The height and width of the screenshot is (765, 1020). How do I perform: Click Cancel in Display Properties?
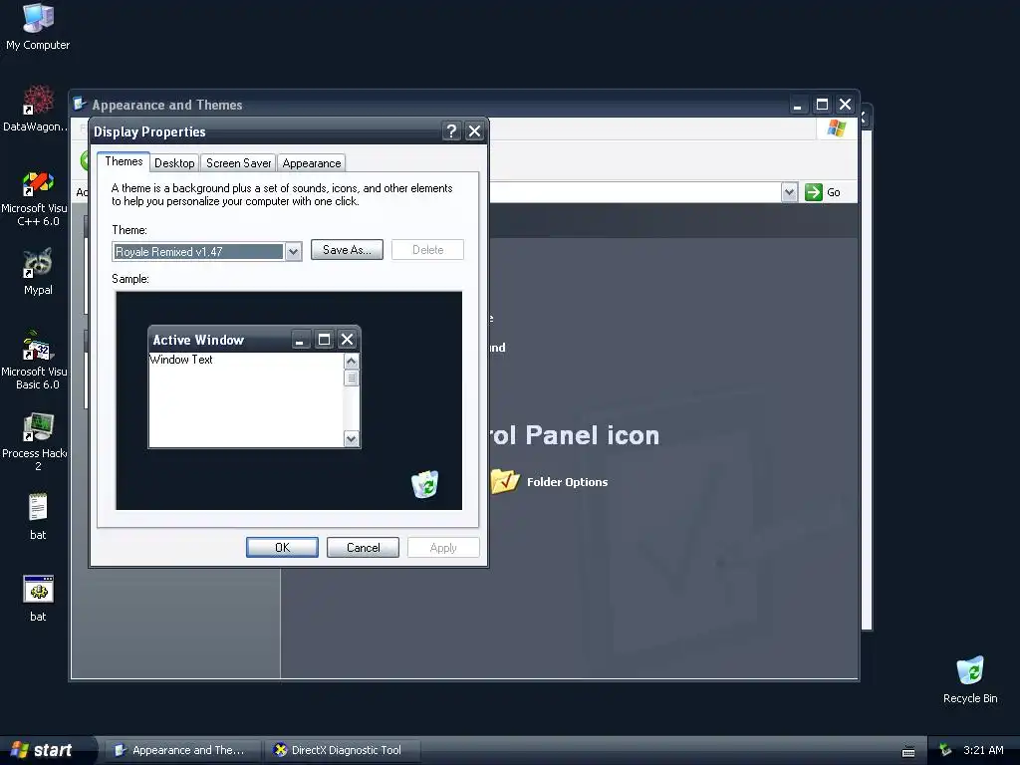363,548
